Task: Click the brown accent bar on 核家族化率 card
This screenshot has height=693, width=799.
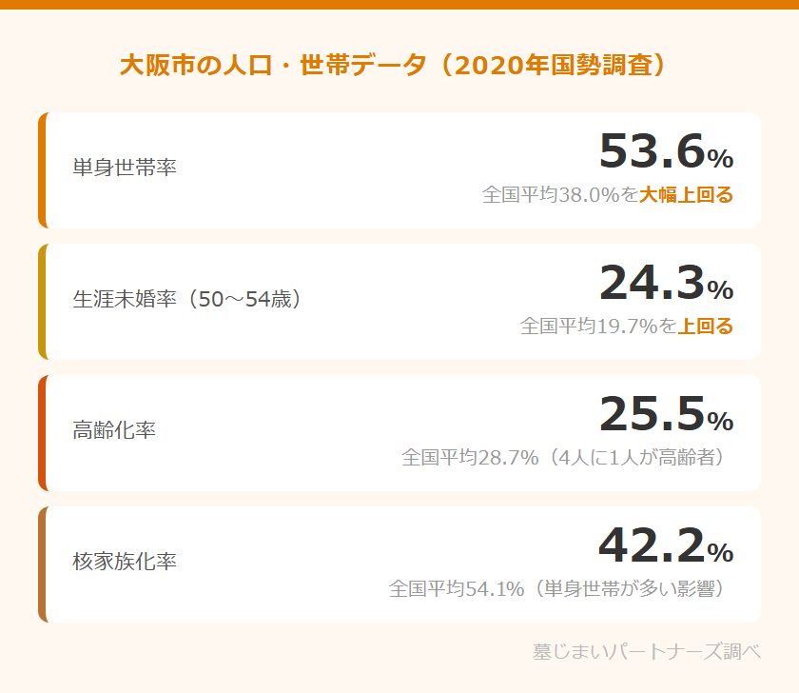Action: point(42,564)
